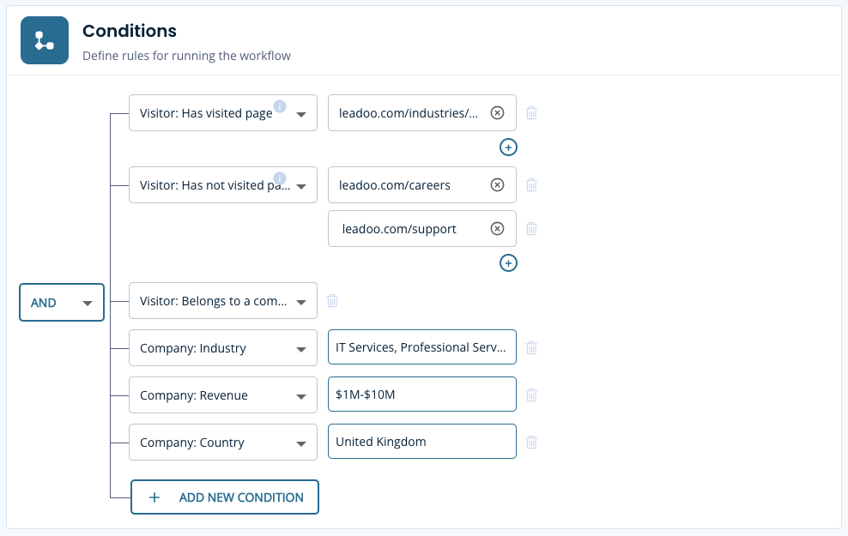This screenshot has height=536, width=848.
Task: Remove the leadoo.com/careers page chip
Action: click(x=496, y=184)
